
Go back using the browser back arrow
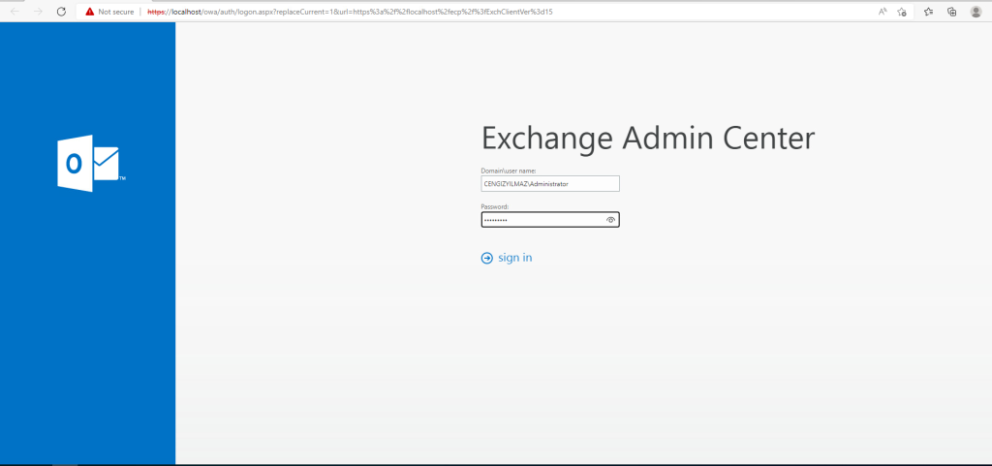(15, 12)
